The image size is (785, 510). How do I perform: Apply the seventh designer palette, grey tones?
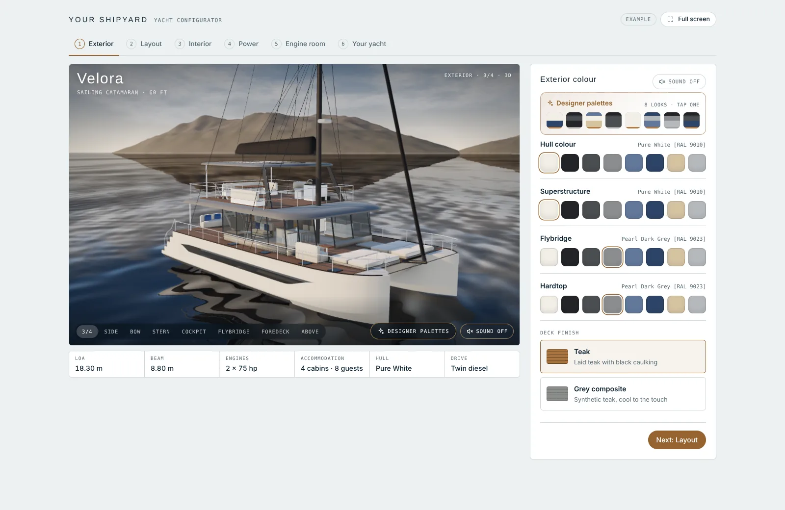point(672,120)
